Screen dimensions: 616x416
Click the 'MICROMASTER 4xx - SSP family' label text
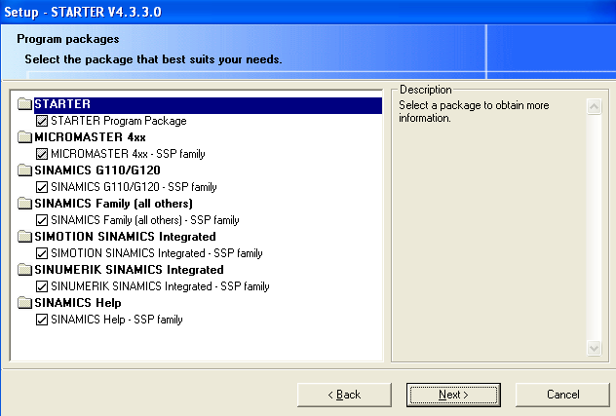coord(128,154)
